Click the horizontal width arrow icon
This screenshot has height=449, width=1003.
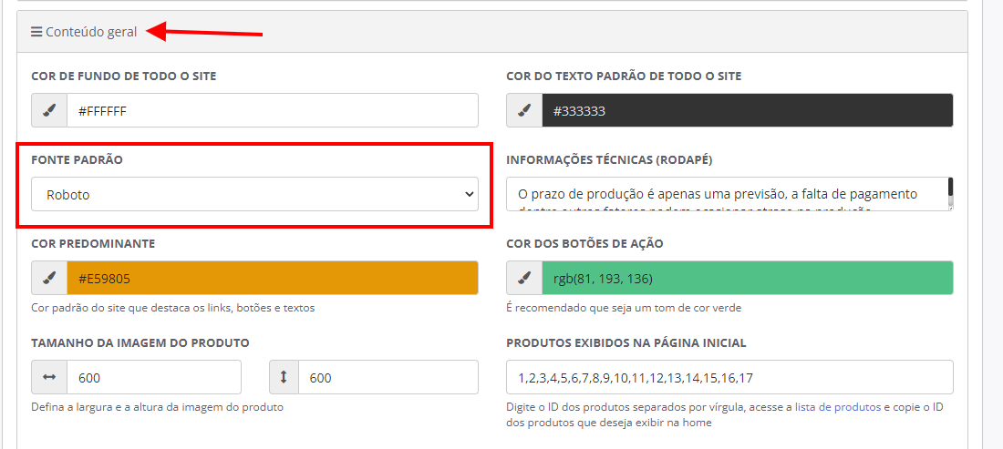[x=49, y=377]
